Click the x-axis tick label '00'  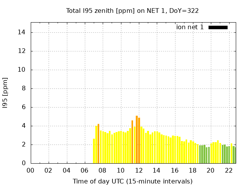pyautogui.click(x=30, y=170)
